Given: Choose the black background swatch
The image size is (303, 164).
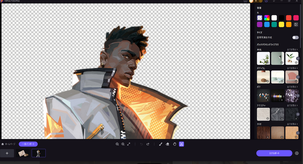Looking at the screenshot, I should pos(281,18).
